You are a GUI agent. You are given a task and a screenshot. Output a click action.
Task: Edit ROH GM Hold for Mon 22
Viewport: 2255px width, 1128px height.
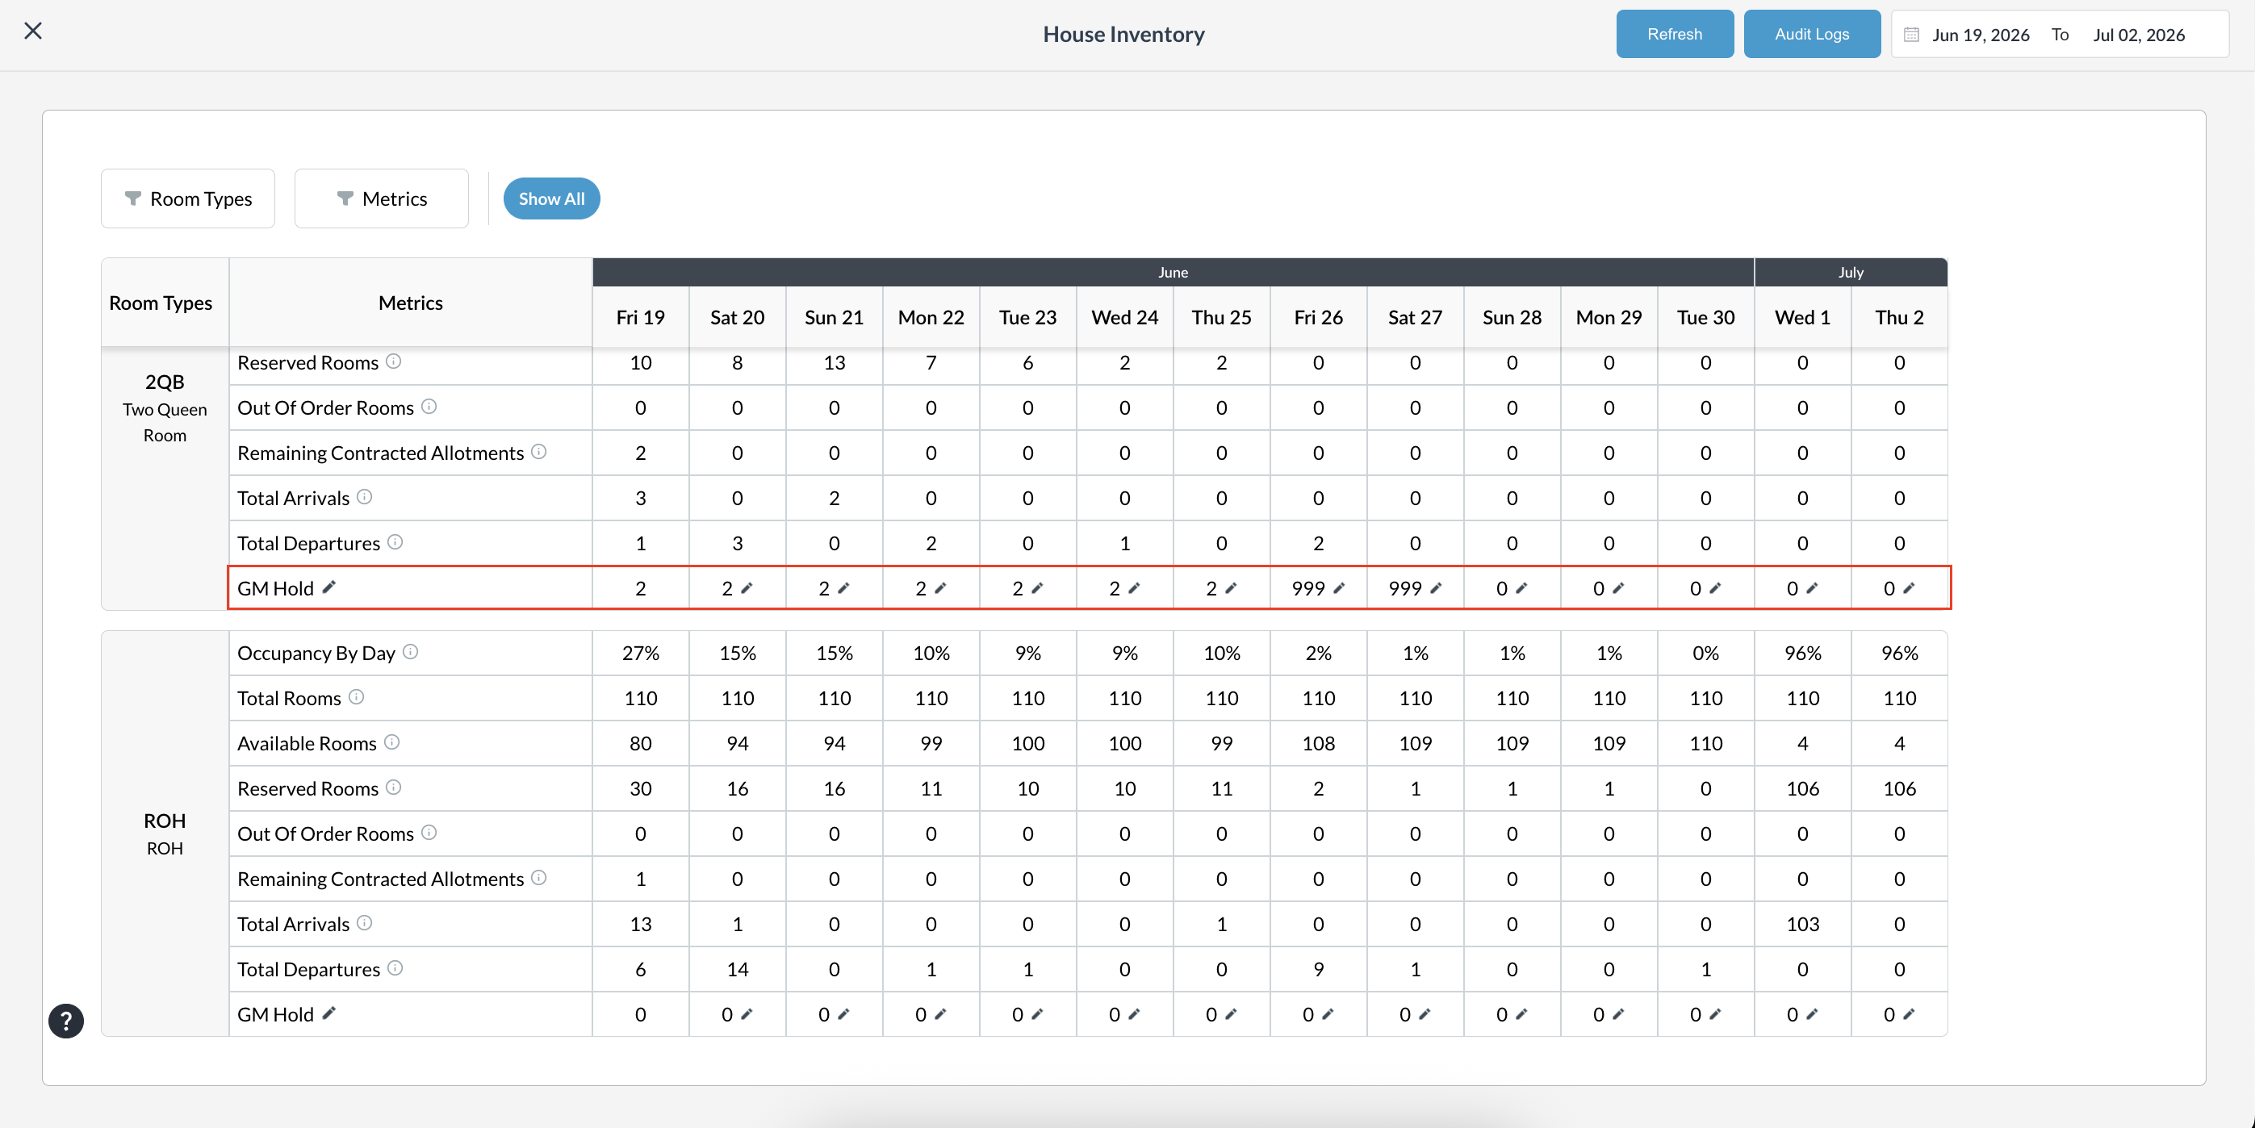940,1014
